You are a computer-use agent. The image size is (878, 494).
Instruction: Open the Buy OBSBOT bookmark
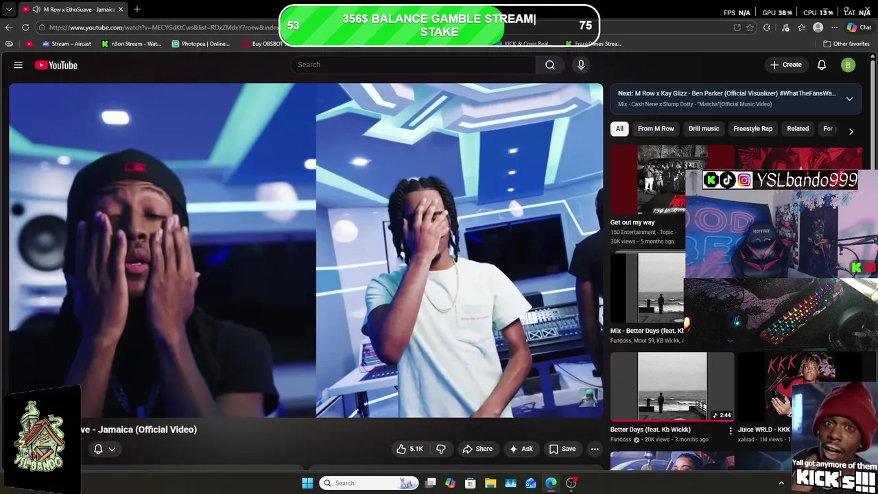point(262,44)
